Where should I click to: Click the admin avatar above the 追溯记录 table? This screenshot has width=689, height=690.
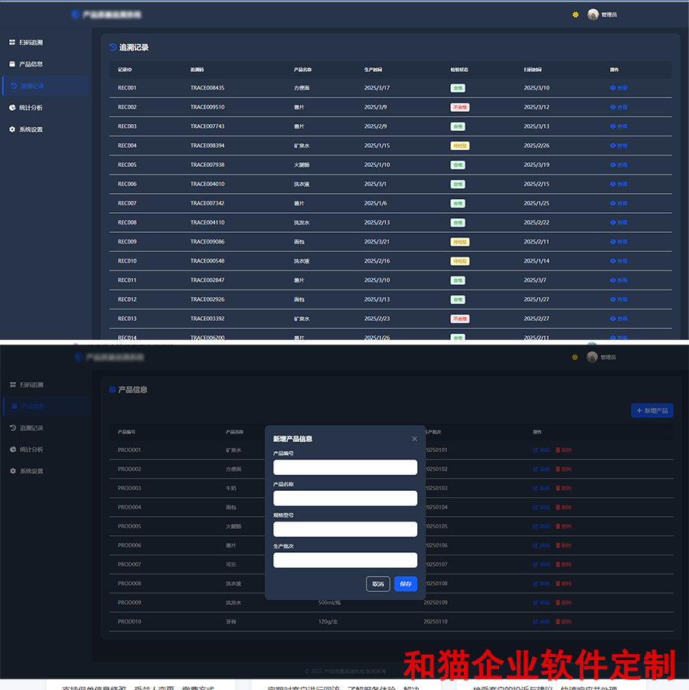(x=593, y=15)
